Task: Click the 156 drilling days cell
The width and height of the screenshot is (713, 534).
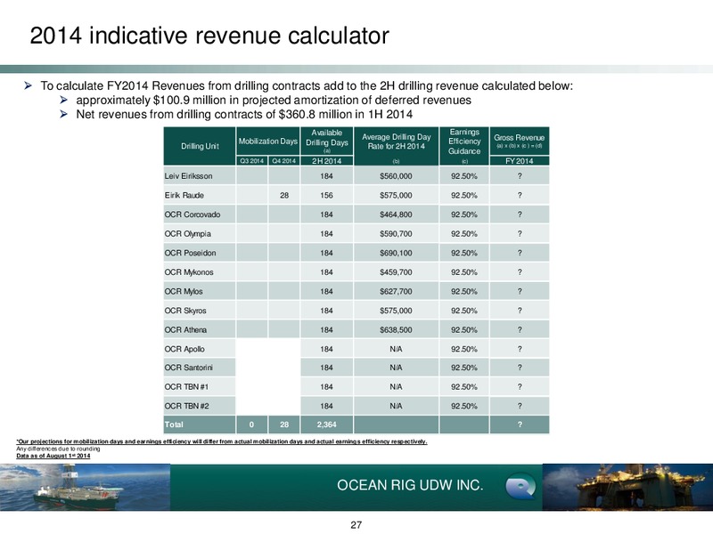Action: 326,195
